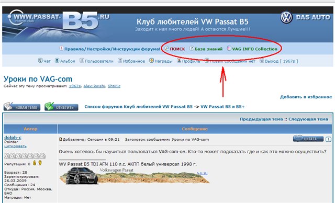The width and height of the screenshot is (335, 203).
Task: Click the Добавить в избранное link
Action: tap(306, 97)
